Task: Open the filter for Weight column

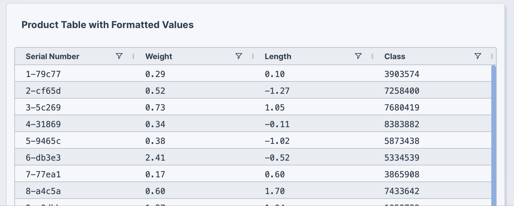Action: pyautogui.click(x=238, y=56)
